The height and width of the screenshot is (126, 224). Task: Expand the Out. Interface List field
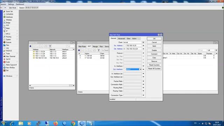click(x=143, y=77)
